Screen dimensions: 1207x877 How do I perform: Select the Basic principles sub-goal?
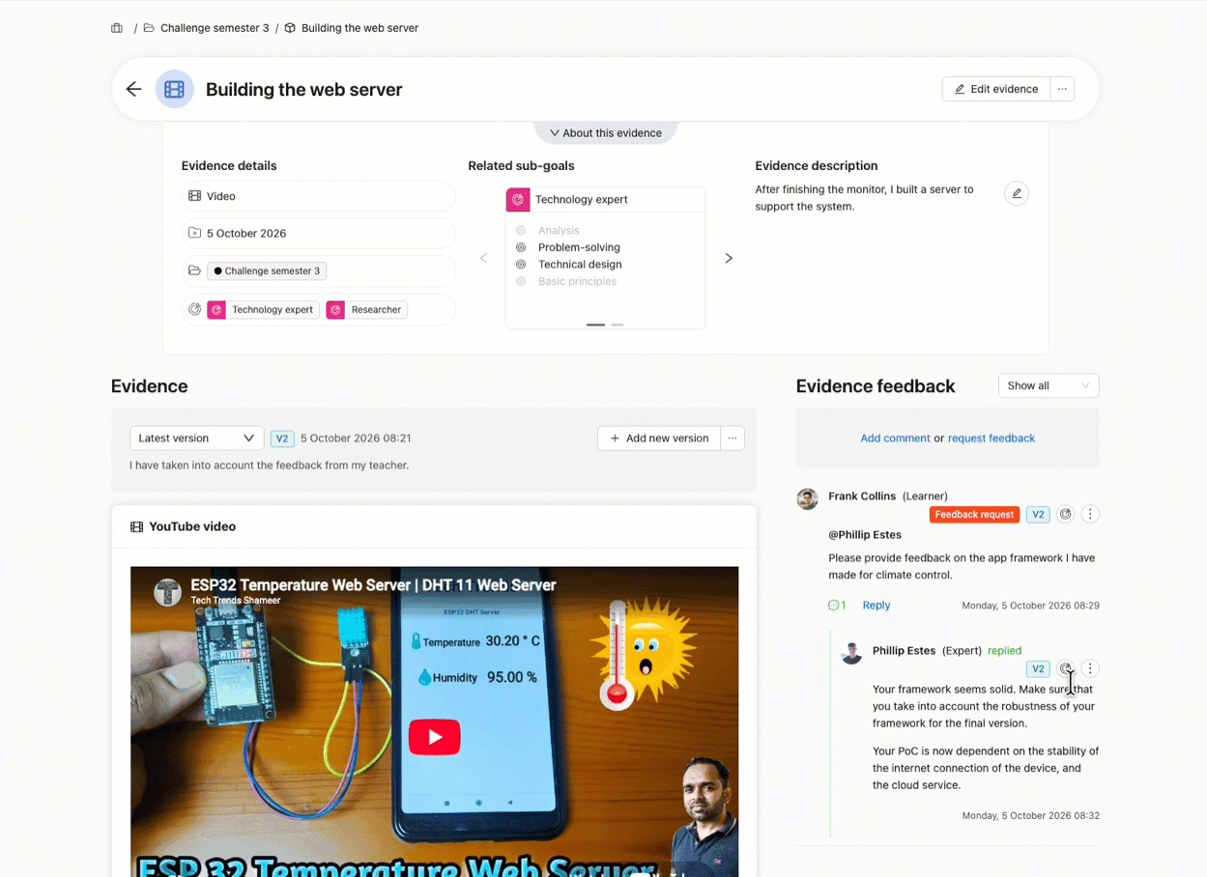577,282
